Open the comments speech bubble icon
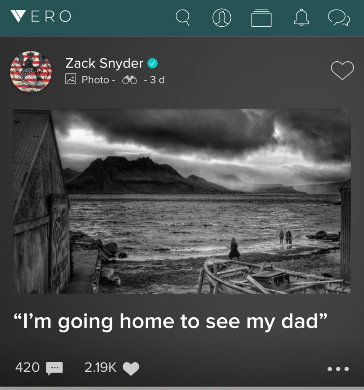This screenshot has height=390, width=364. (55, 368)
